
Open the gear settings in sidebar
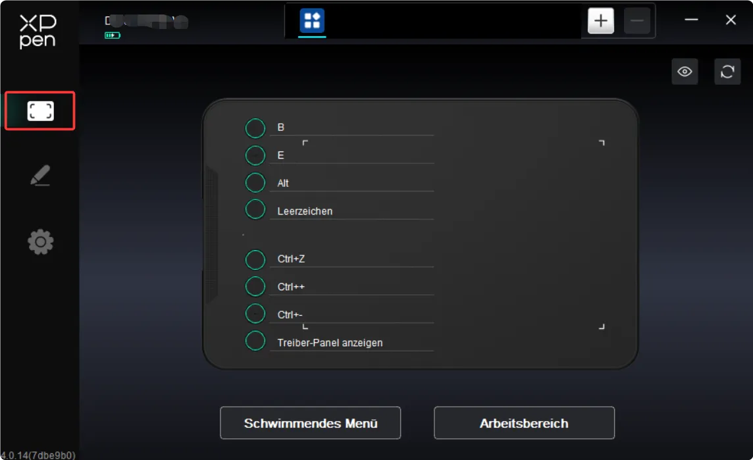tap(40, 242)
